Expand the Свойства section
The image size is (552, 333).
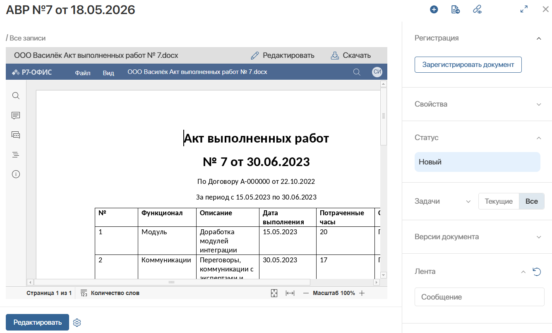click(539, 105)
